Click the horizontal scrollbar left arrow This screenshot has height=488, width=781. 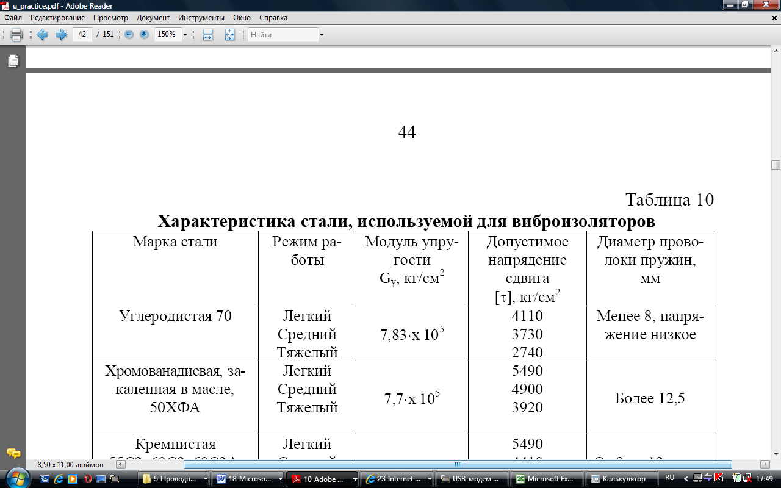[x=120, y=464]
